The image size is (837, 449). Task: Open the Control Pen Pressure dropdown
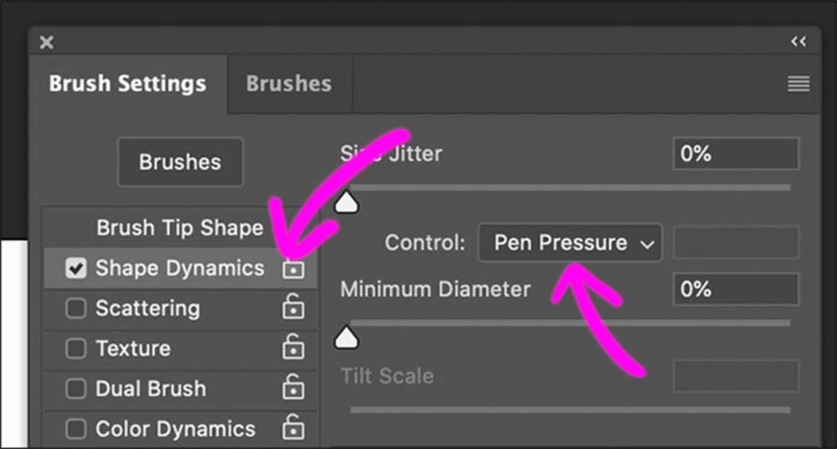[570, 243]
